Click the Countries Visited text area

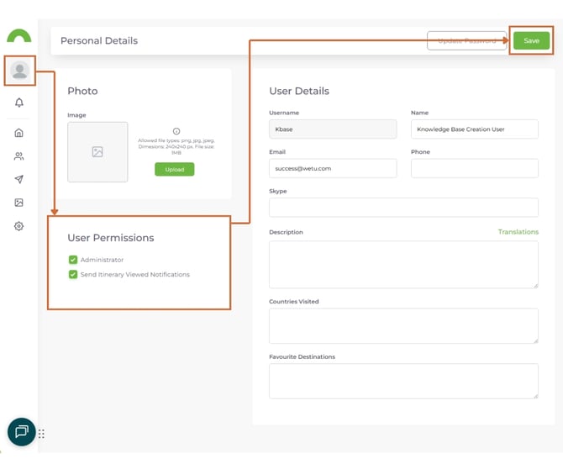[403, 326]
